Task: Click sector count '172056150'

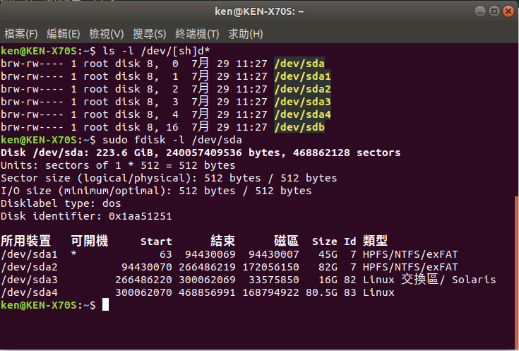Action: coord(270,267)
